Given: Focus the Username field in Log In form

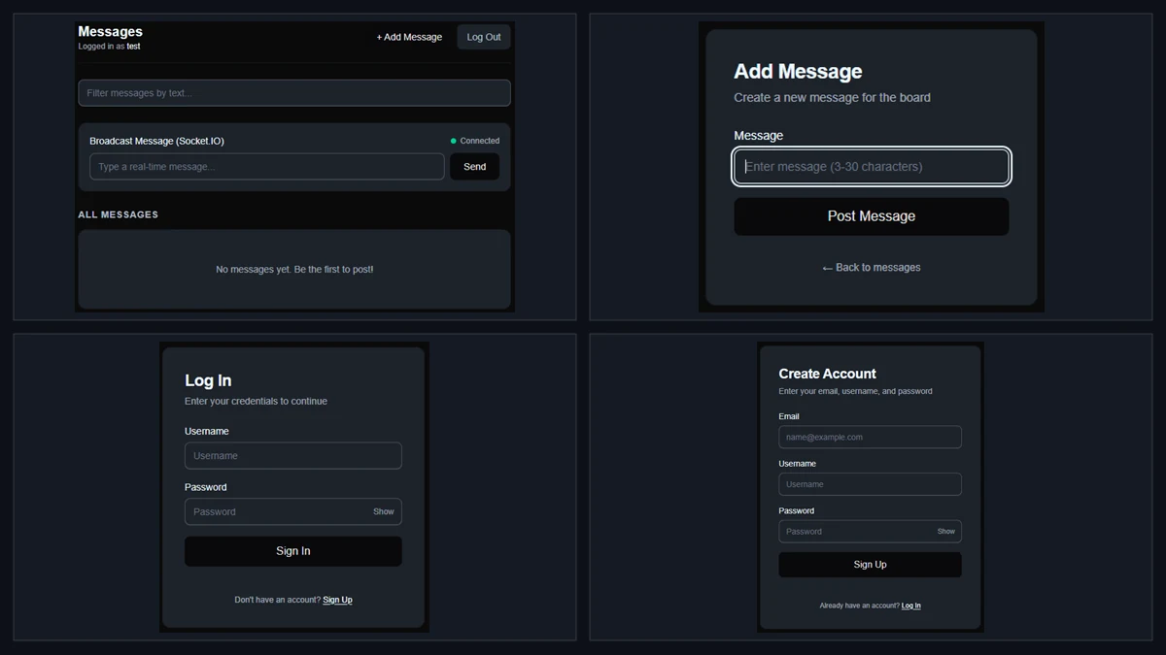Looking at the screenshot, I should point(293,456).
